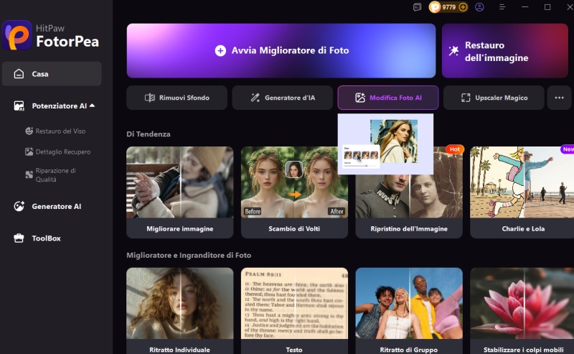This screenshot has width=574, height=354.
Task: Go to ToolBox section
Action: tap(46, 238)
